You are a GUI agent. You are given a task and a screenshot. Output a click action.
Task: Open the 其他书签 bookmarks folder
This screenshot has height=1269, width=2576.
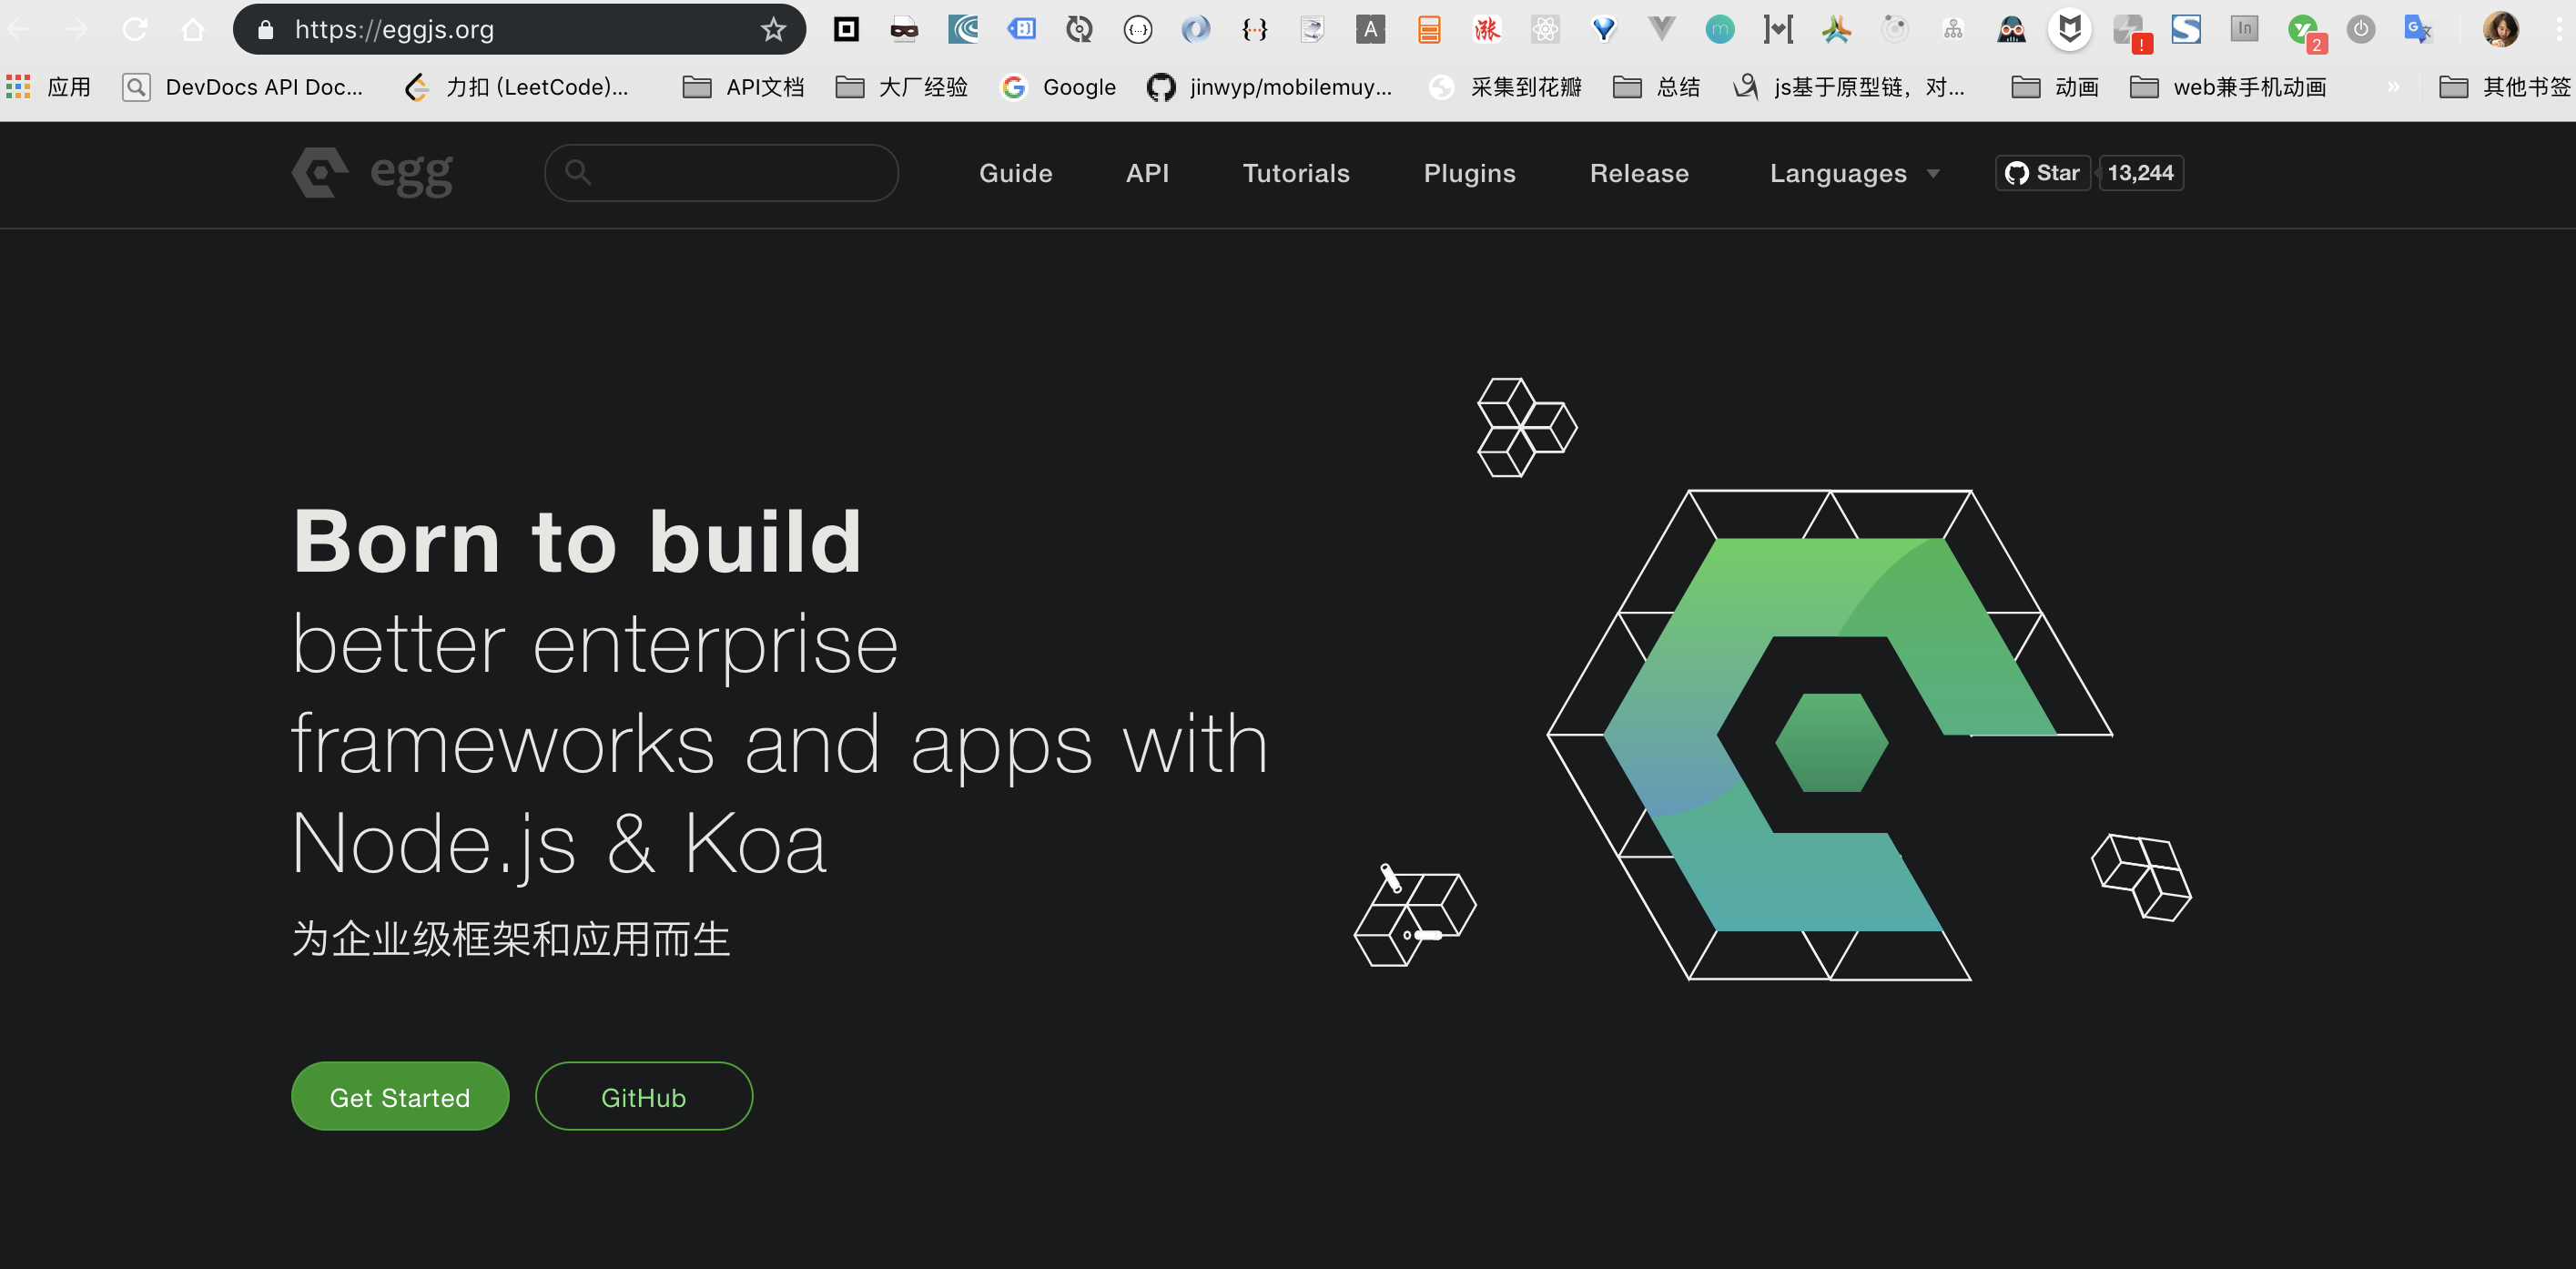click(2505, 87)
